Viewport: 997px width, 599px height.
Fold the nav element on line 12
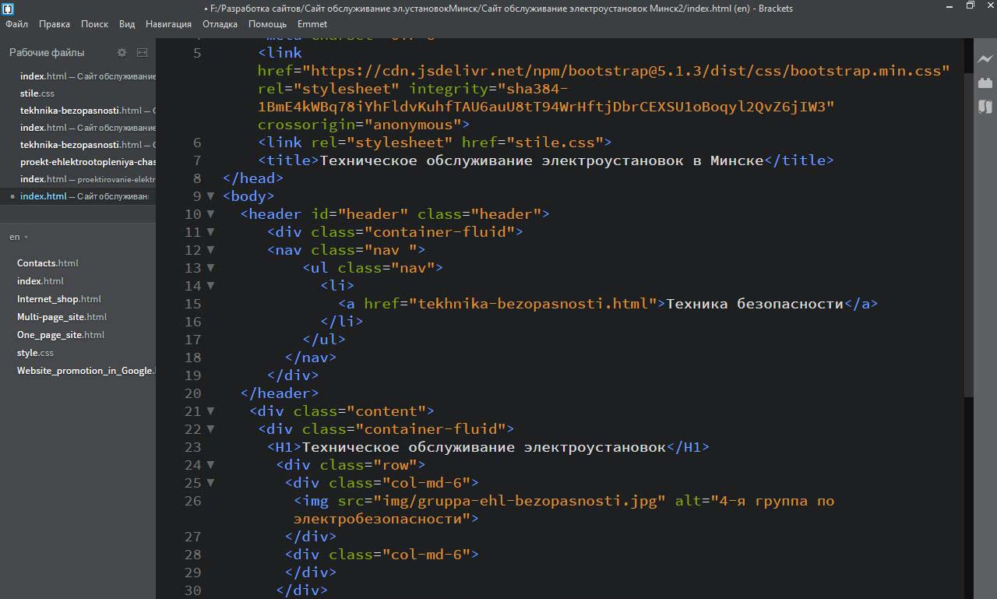pos(210,250)
